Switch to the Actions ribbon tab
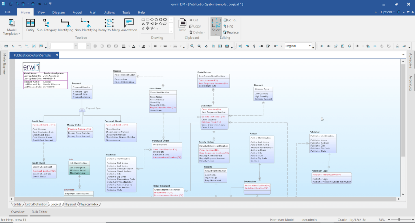 tap(109, 13)
